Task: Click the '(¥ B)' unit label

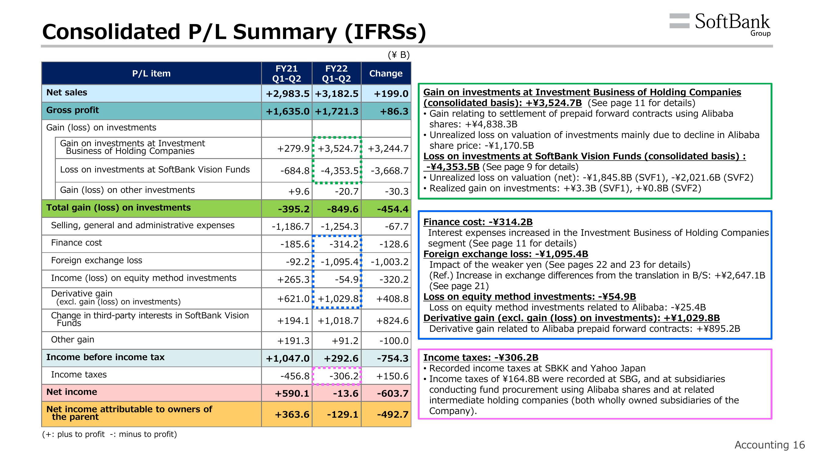Action: 399,55
